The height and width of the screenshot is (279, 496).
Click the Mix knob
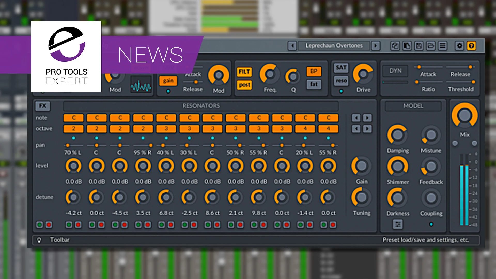[464, 115]
